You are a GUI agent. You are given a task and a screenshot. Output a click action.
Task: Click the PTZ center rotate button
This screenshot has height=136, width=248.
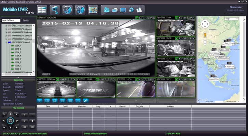coord(10,120)
